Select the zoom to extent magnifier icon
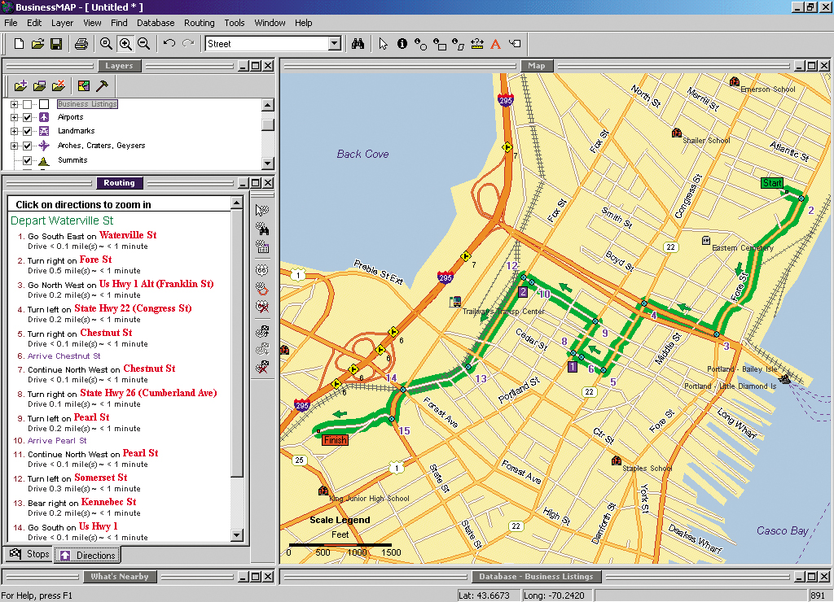The height and width of the screenshot is (602, 834). [x=106, y=44]
